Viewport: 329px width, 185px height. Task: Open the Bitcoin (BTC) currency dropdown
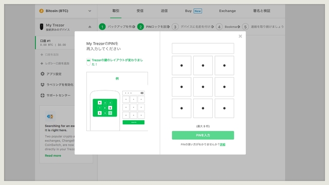[x=66, y=11]
